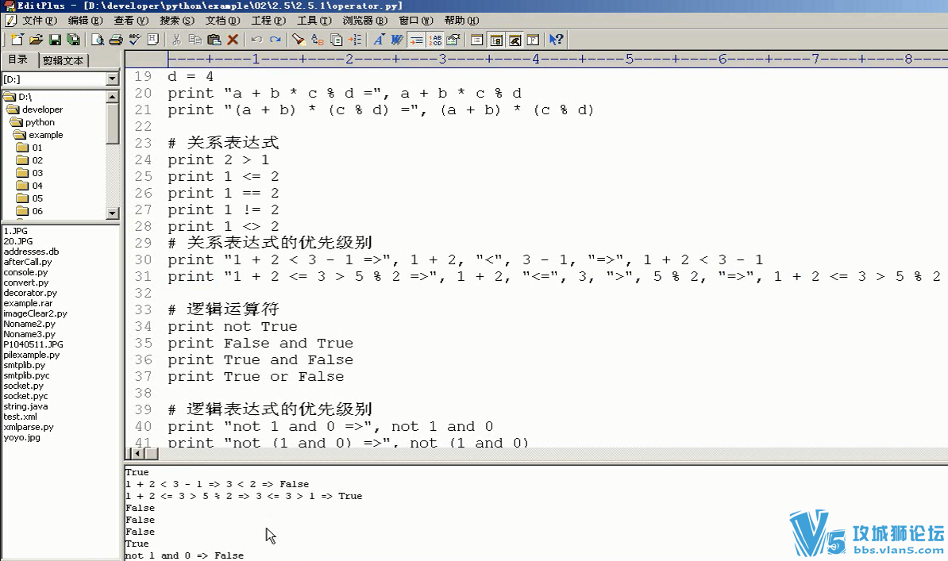Open the 窗口(W) menu
The image size is (948, 561).
click(415, 21)
